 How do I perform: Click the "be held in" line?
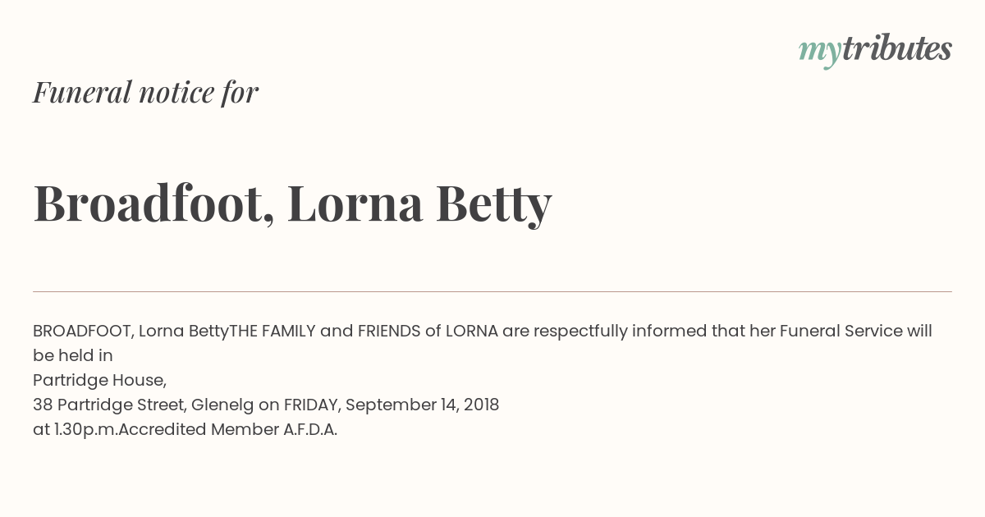[x=73, y=356]
